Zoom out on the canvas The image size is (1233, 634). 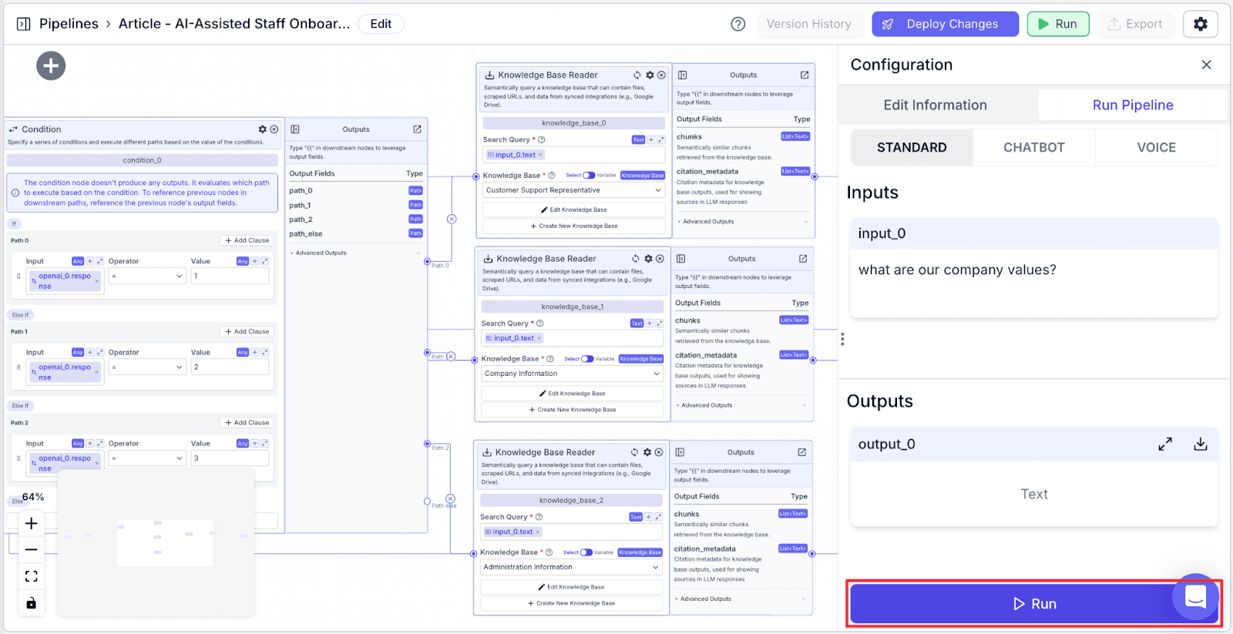32,550
